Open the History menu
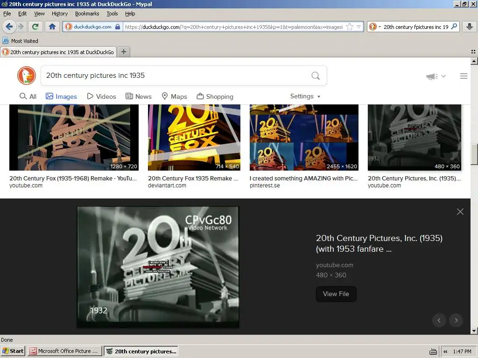Viewport: 478px width, 358px height. (59, 14)
